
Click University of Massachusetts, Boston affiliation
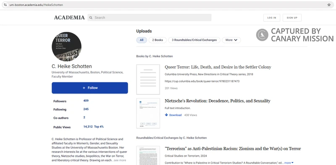76,73
